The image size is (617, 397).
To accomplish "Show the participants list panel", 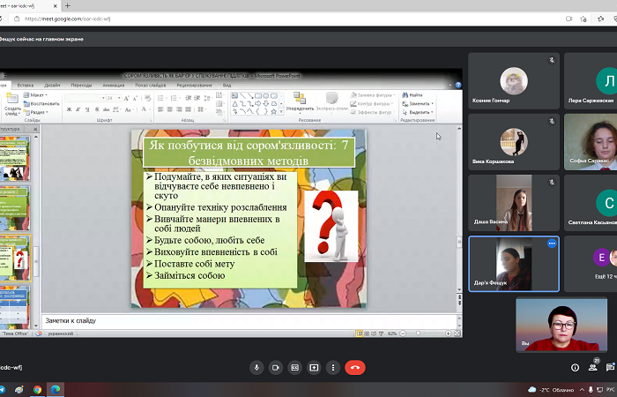I will (595, 367).
